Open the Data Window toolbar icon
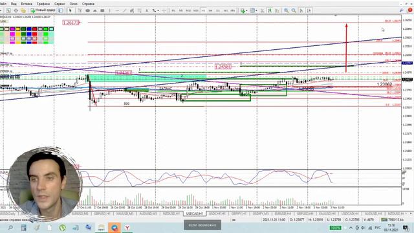Image resolution: width=414 pixels, height=233 pixels. [16, 10]
